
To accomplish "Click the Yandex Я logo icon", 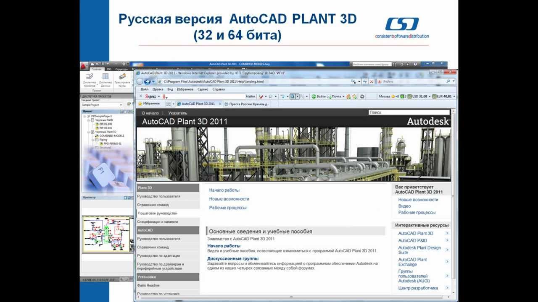I will pos(164,96).
